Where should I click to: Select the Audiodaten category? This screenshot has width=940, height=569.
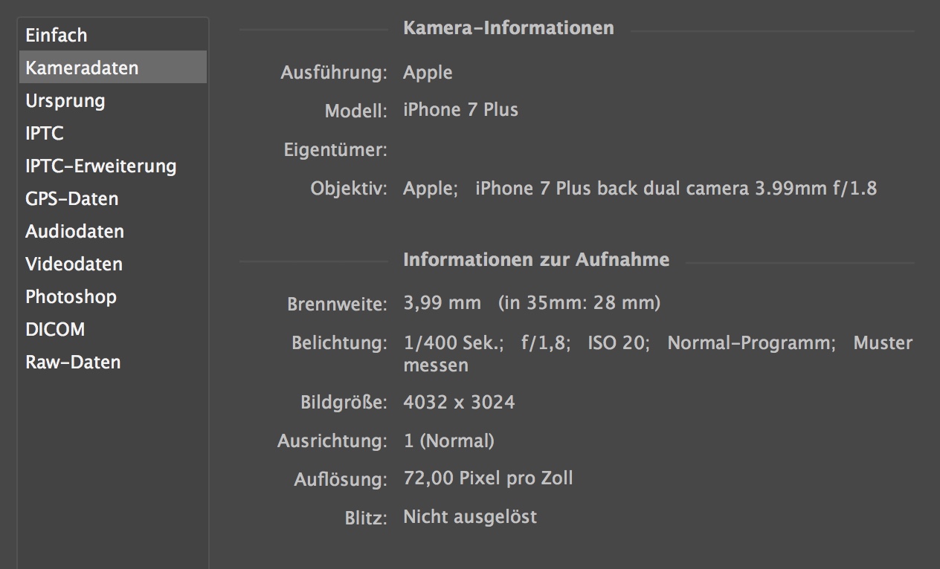tap(113, 231)
